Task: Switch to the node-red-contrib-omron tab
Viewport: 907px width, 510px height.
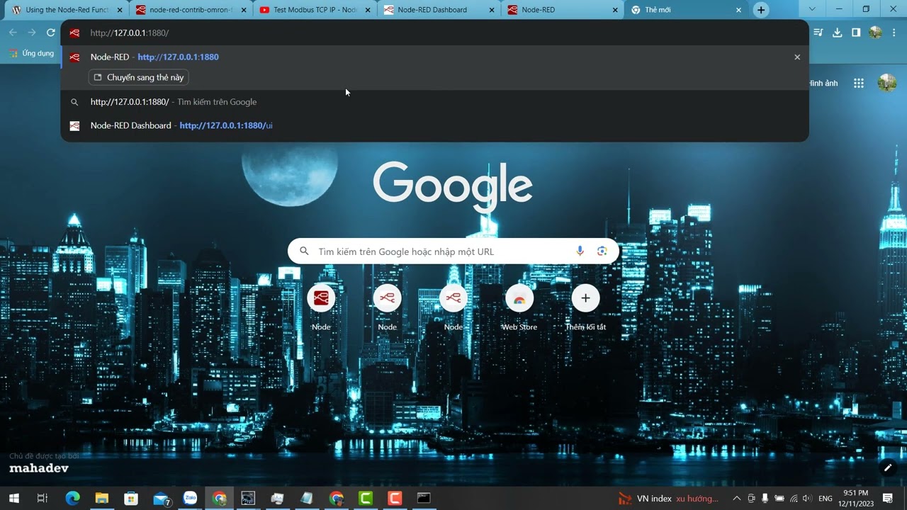Action: [x=191, y=10]
